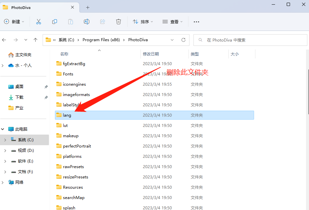The image size is (309, 210).
Task: Collapse the 此电脑 tree node
Action: [3, 129]
